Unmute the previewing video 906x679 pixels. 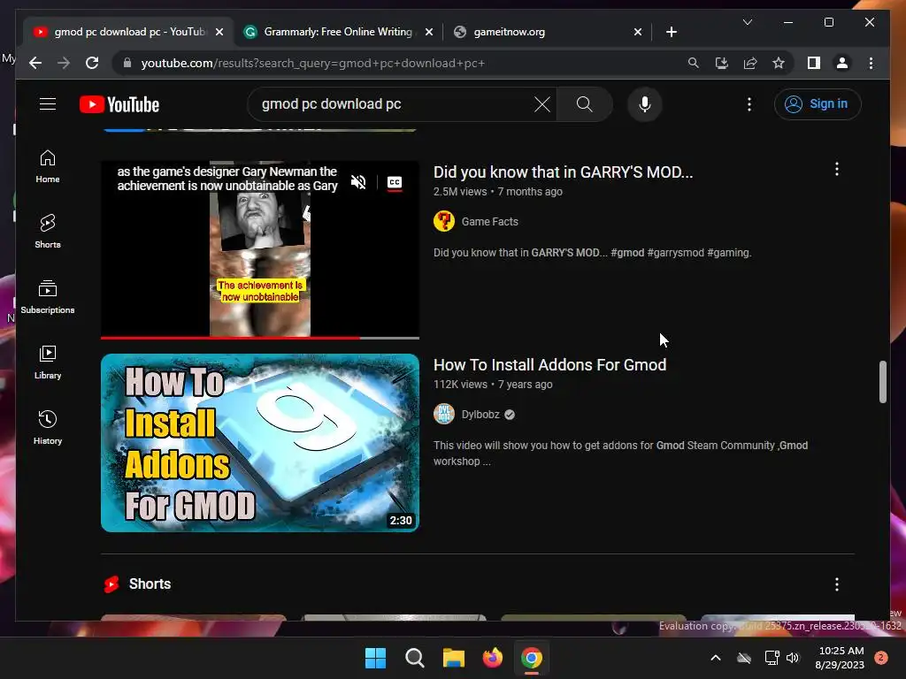coord(358,182)
